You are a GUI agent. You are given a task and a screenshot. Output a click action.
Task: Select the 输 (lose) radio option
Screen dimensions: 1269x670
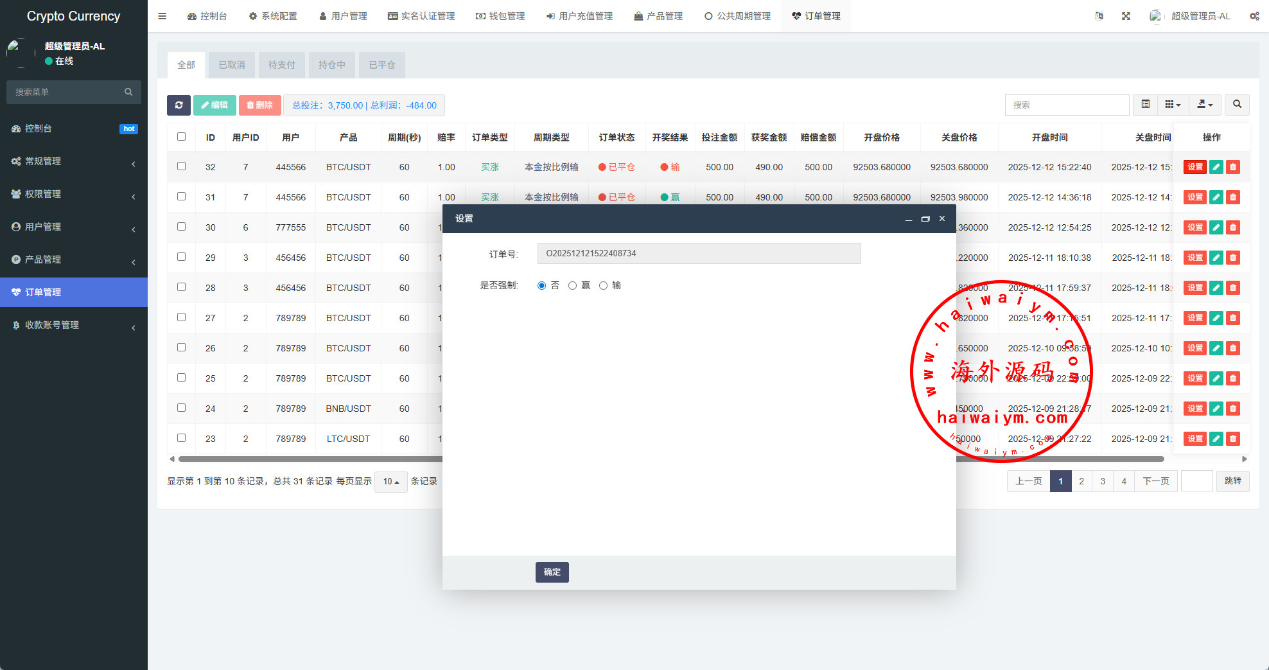603,286
